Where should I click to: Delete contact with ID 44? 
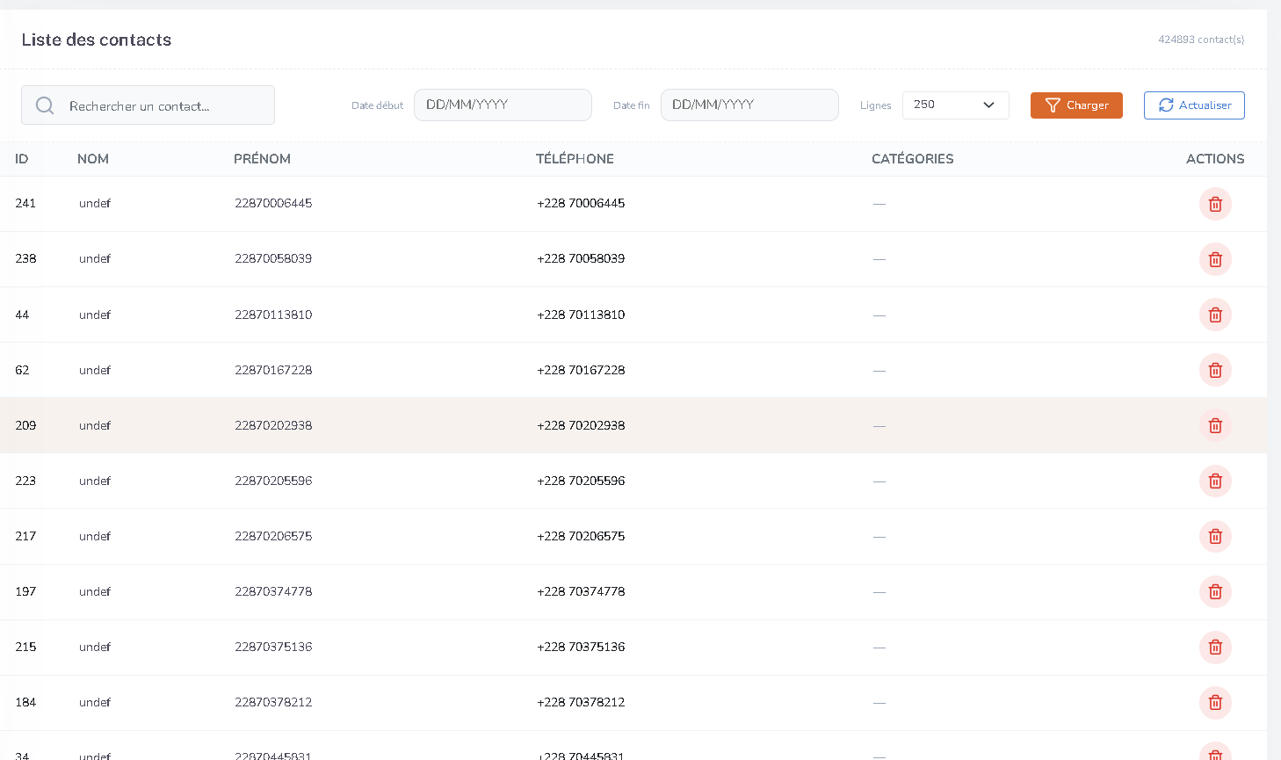1215,315
